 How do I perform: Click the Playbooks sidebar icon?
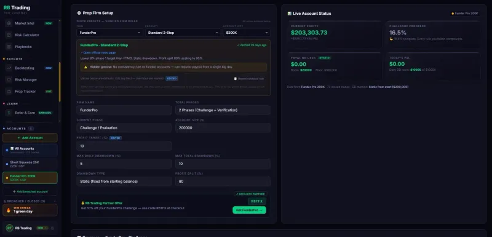9,47
